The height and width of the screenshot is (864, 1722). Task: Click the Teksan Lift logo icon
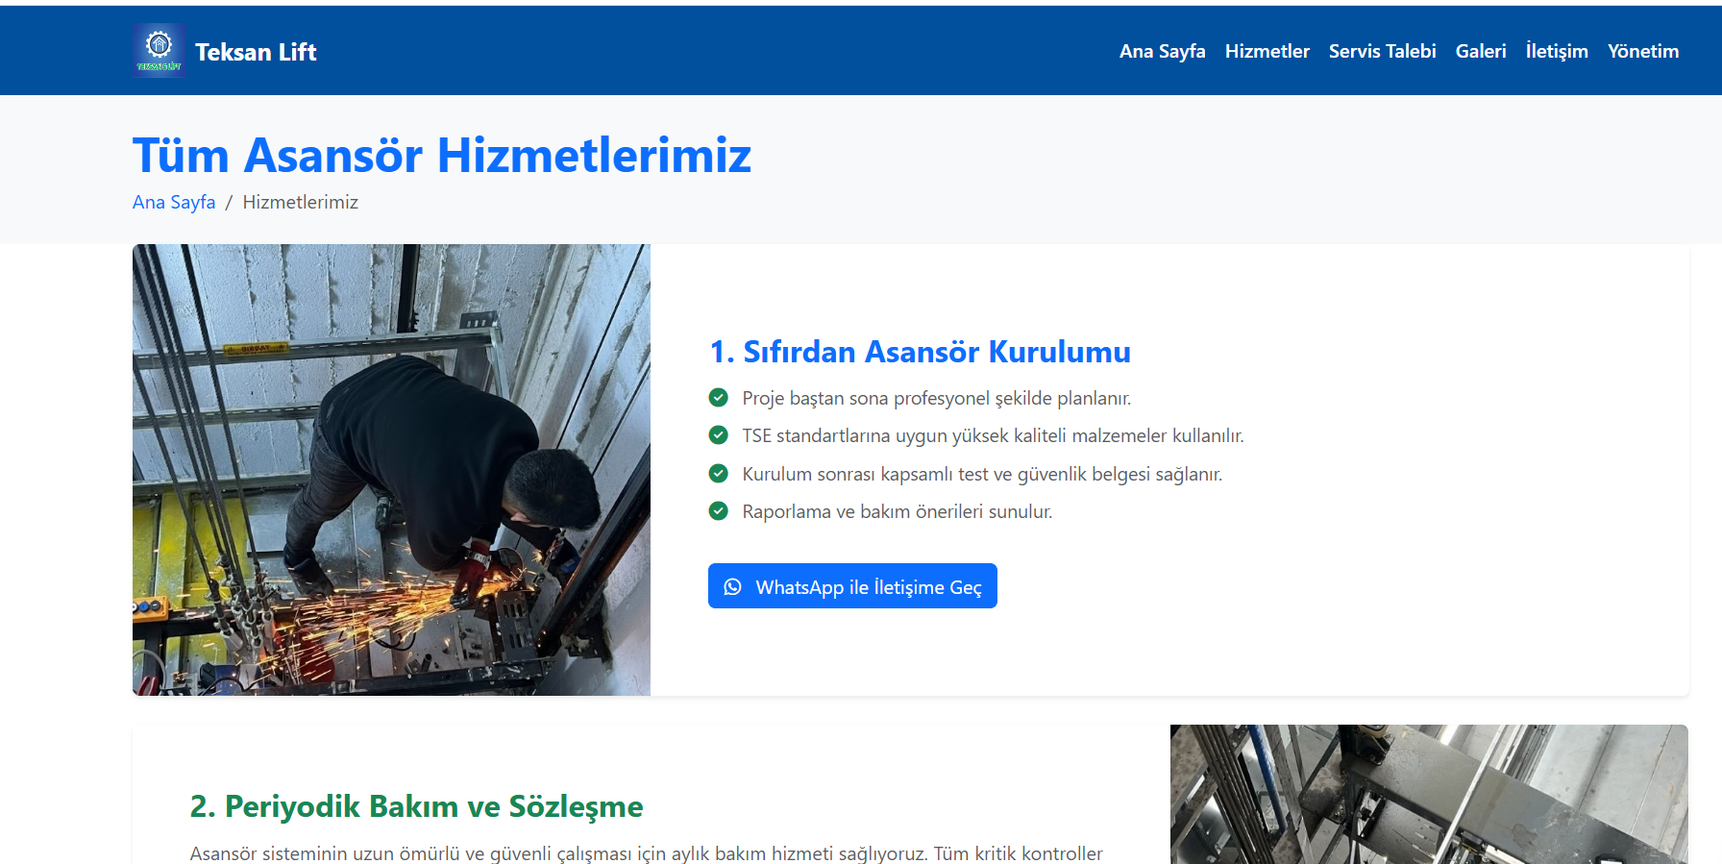(159, 51)
